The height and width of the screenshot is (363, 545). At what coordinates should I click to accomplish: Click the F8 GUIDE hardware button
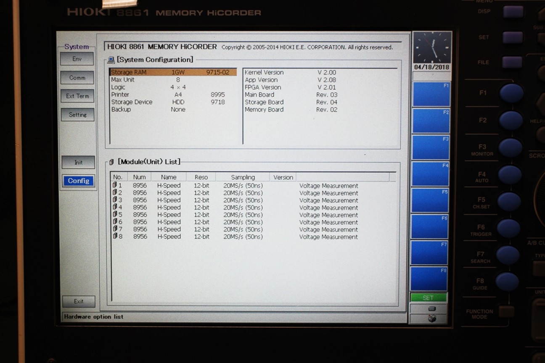click(x=507, y=282)
